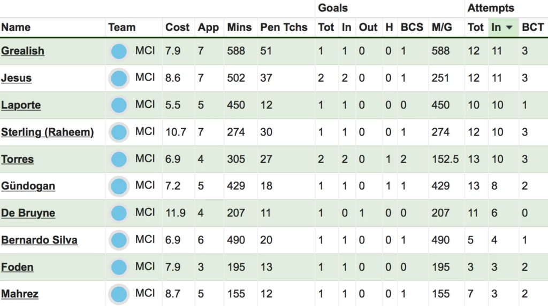Click the MCI badge next to Gündogan

pyautogui.click(x=119, y=186)
